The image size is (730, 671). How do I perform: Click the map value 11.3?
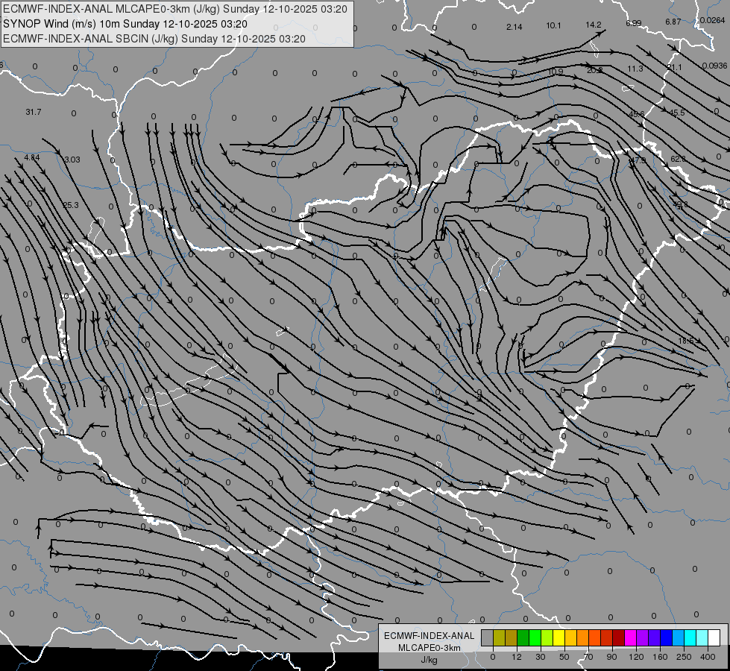point(635,69)
